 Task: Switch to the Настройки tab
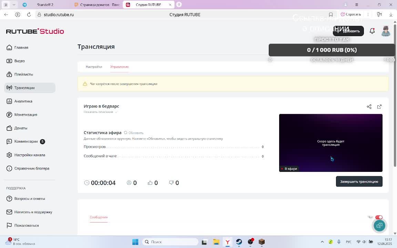click(x=94, y=67)
